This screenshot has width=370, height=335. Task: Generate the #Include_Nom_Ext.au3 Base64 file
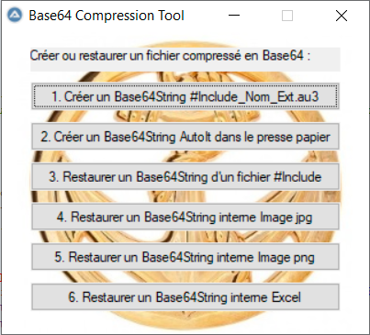(x=185, y=96)
